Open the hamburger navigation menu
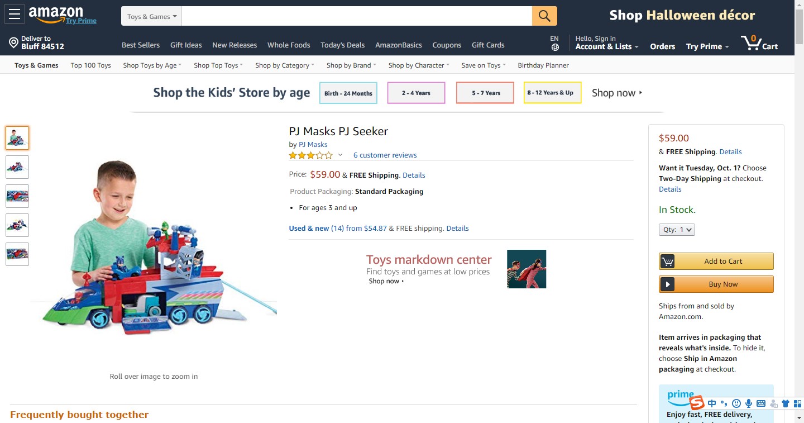 15,15
